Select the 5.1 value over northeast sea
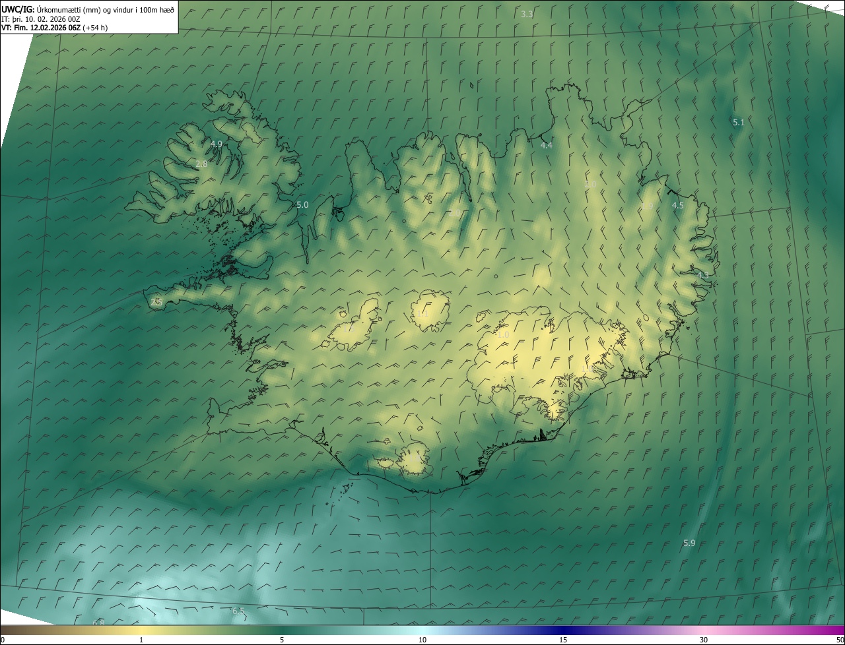 point(738,122)
